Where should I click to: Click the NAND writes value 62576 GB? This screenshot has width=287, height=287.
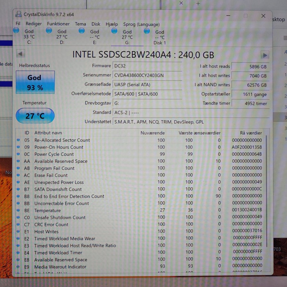(250, 85)
